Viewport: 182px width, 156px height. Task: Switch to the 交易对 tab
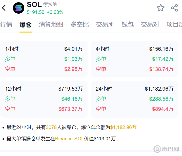(x=150, y=24)
